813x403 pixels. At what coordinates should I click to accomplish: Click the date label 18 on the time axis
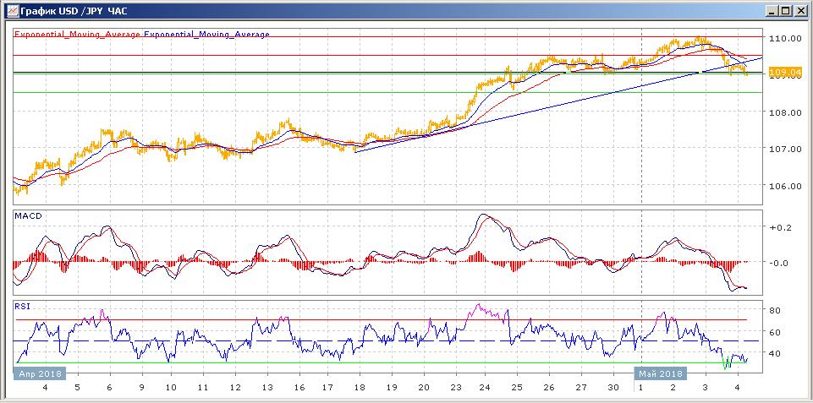coord(361,388)
